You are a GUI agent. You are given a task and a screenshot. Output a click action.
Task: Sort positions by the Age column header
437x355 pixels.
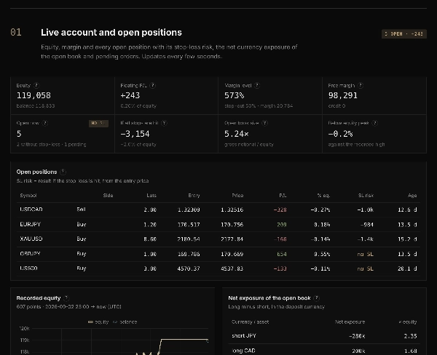tap(412, 196)
